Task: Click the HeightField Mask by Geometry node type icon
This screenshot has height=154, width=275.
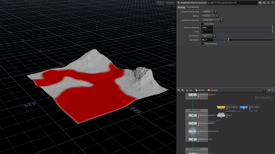Action: coord(179,3)
